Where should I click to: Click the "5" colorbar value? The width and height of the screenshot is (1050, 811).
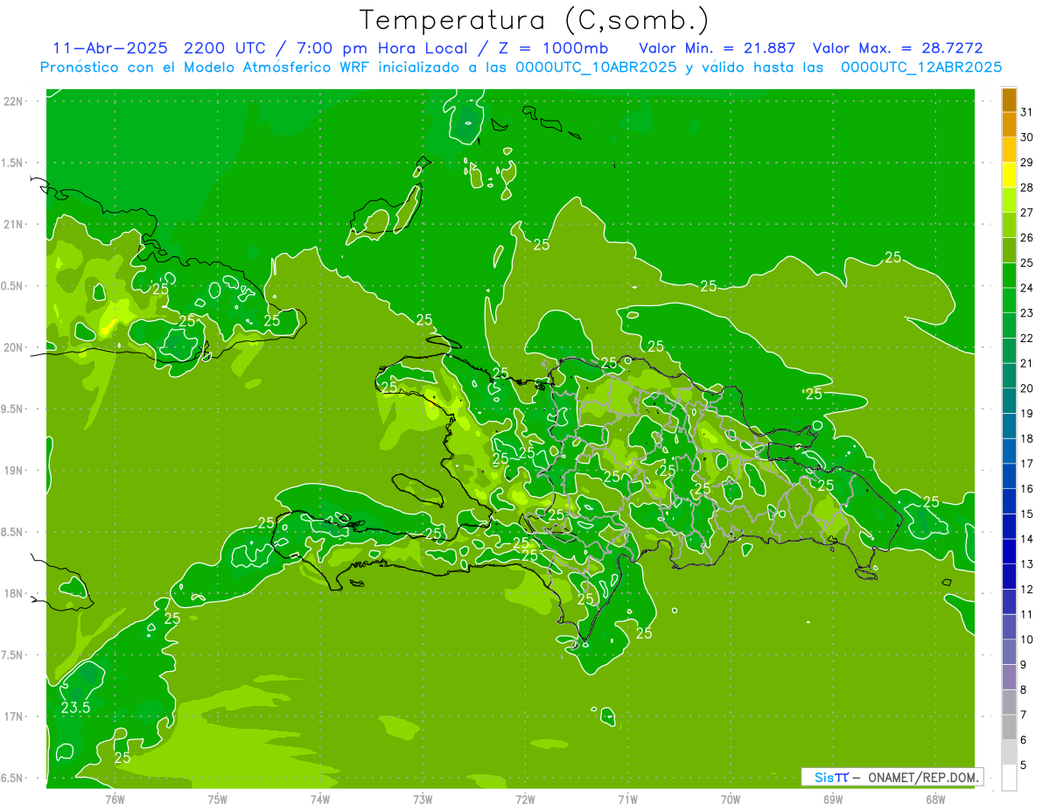[1024, 765]
